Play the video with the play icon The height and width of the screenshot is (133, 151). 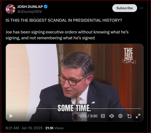(x=11, y=116)
